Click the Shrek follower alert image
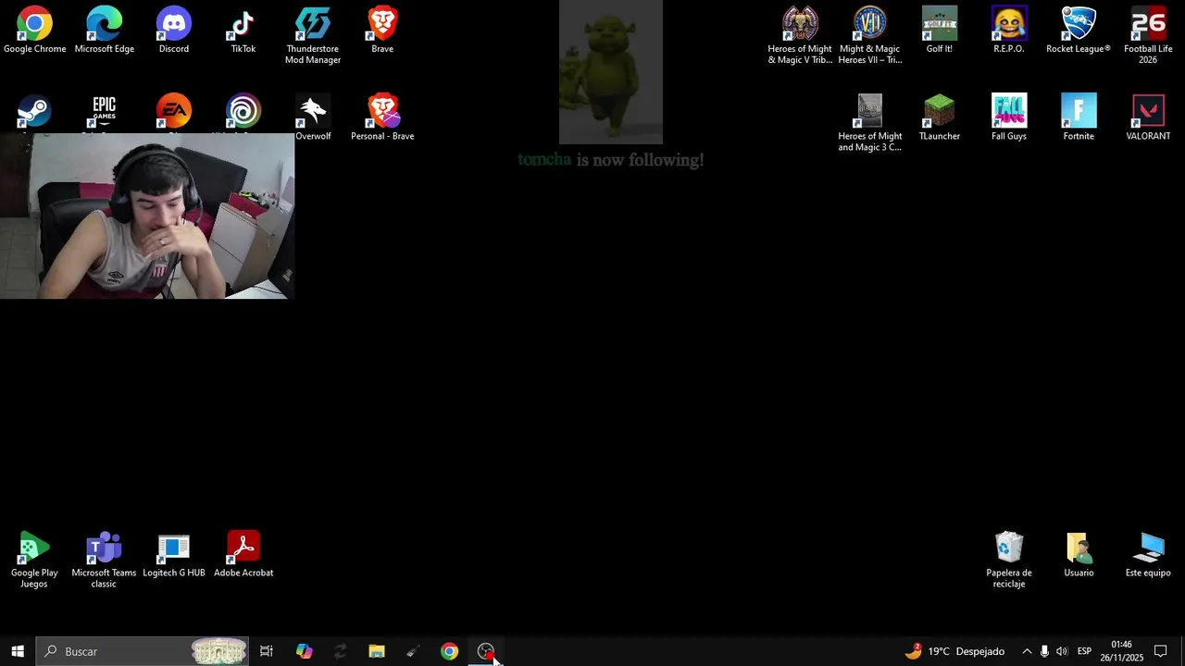This screenshot has height=666, width=1185. (x=610, y=72)
